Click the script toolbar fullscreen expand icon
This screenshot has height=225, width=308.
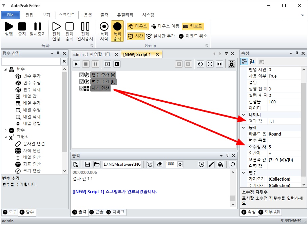click(210, 64)
